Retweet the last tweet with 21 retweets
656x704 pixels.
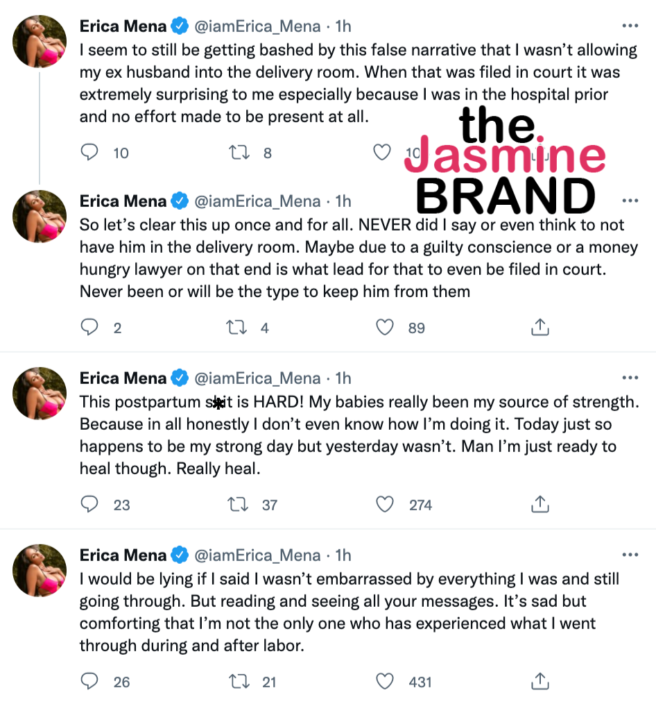pyautogui.click(x=238, y=681)
